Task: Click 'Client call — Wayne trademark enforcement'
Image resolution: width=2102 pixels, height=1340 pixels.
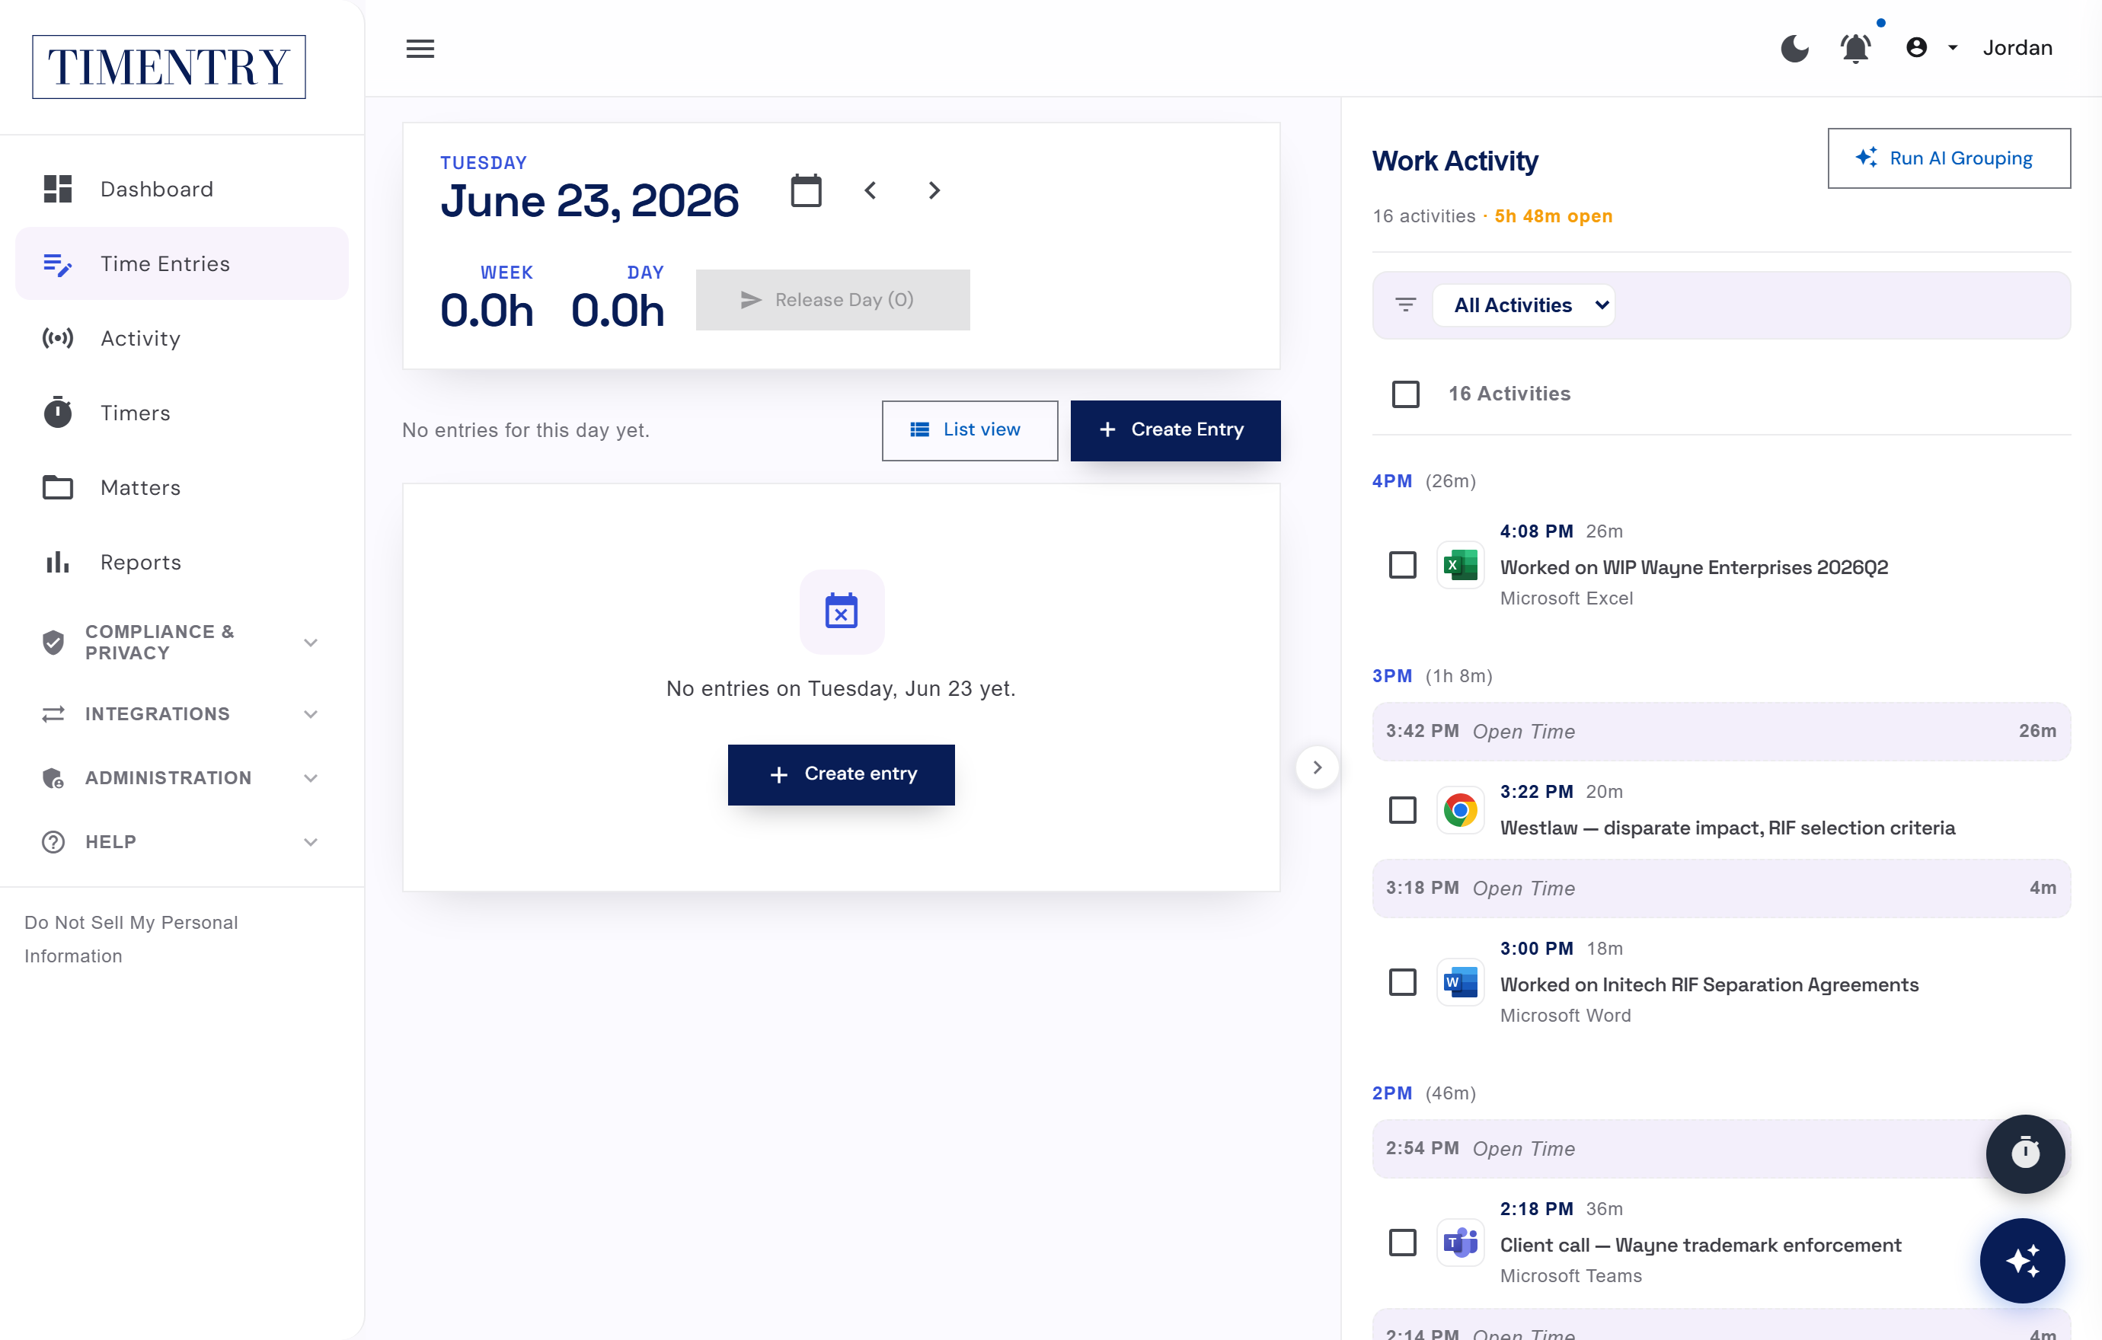Action: click(x=1701, y=1245)
